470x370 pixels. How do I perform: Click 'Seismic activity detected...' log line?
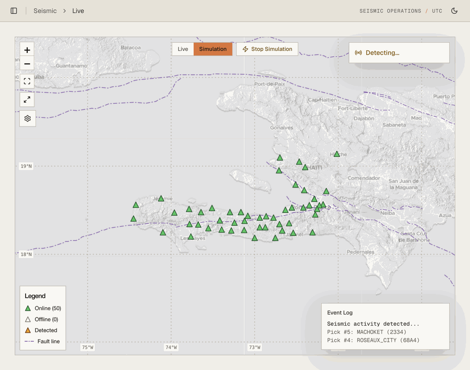[x=373, y=324]
